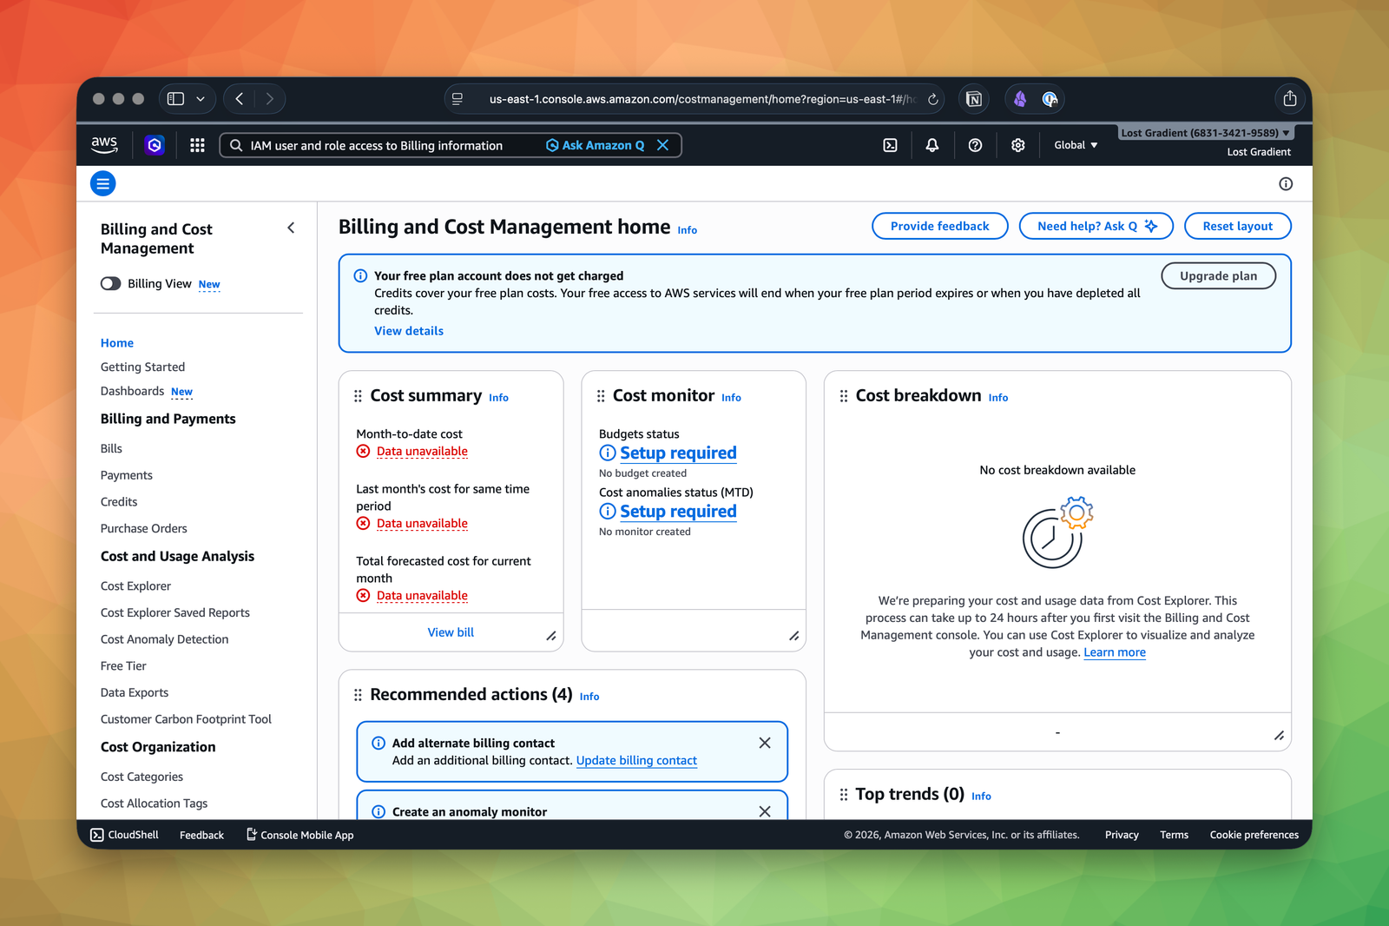This screenshot has height=926, width=1389.
Task: Click the info icon below the account name
Action: coord(1286,183)
